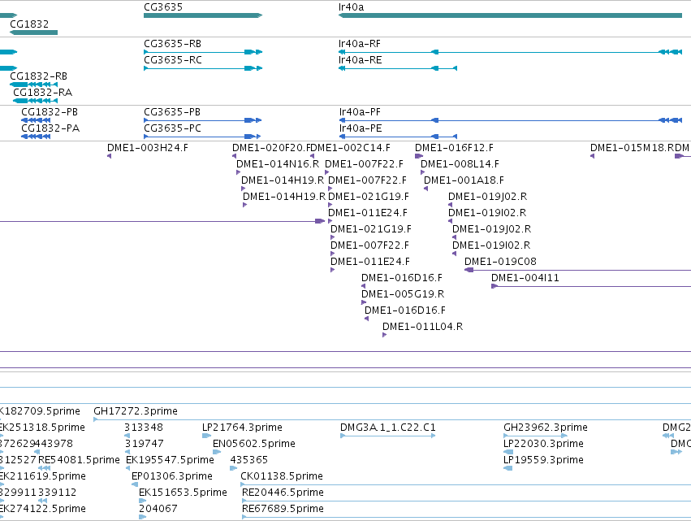Viewport: 691px width, 521px height.
Task: Click EST entry 313348
Action: click(x=144, y=428)
